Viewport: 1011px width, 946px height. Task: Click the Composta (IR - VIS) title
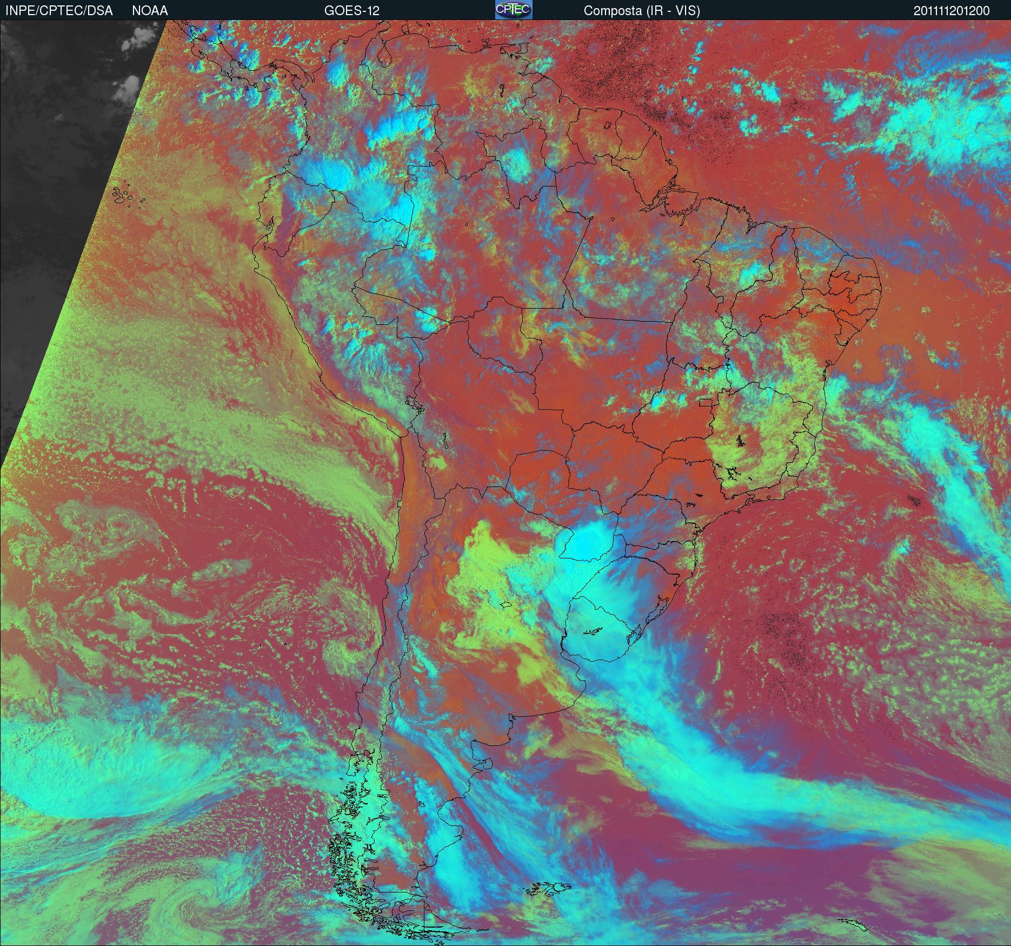(642, 11)
